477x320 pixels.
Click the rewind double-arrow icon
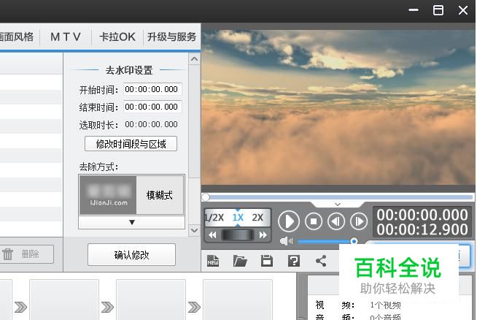point(212,235)
